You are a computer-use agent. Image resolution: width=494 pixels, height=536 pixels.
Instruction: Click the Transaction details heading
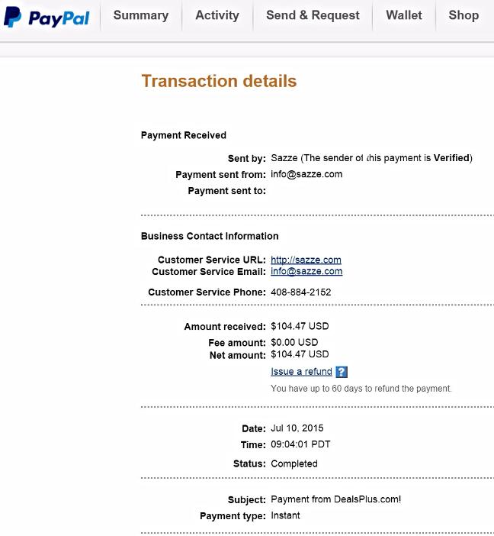[x=219, y=81]
